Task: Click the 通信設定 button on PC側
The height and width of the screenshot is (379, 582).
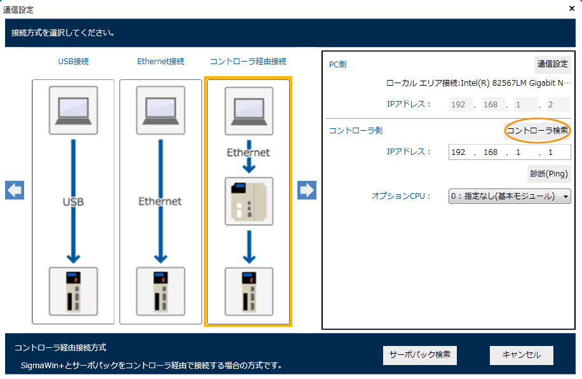Action: pos(552,64)
